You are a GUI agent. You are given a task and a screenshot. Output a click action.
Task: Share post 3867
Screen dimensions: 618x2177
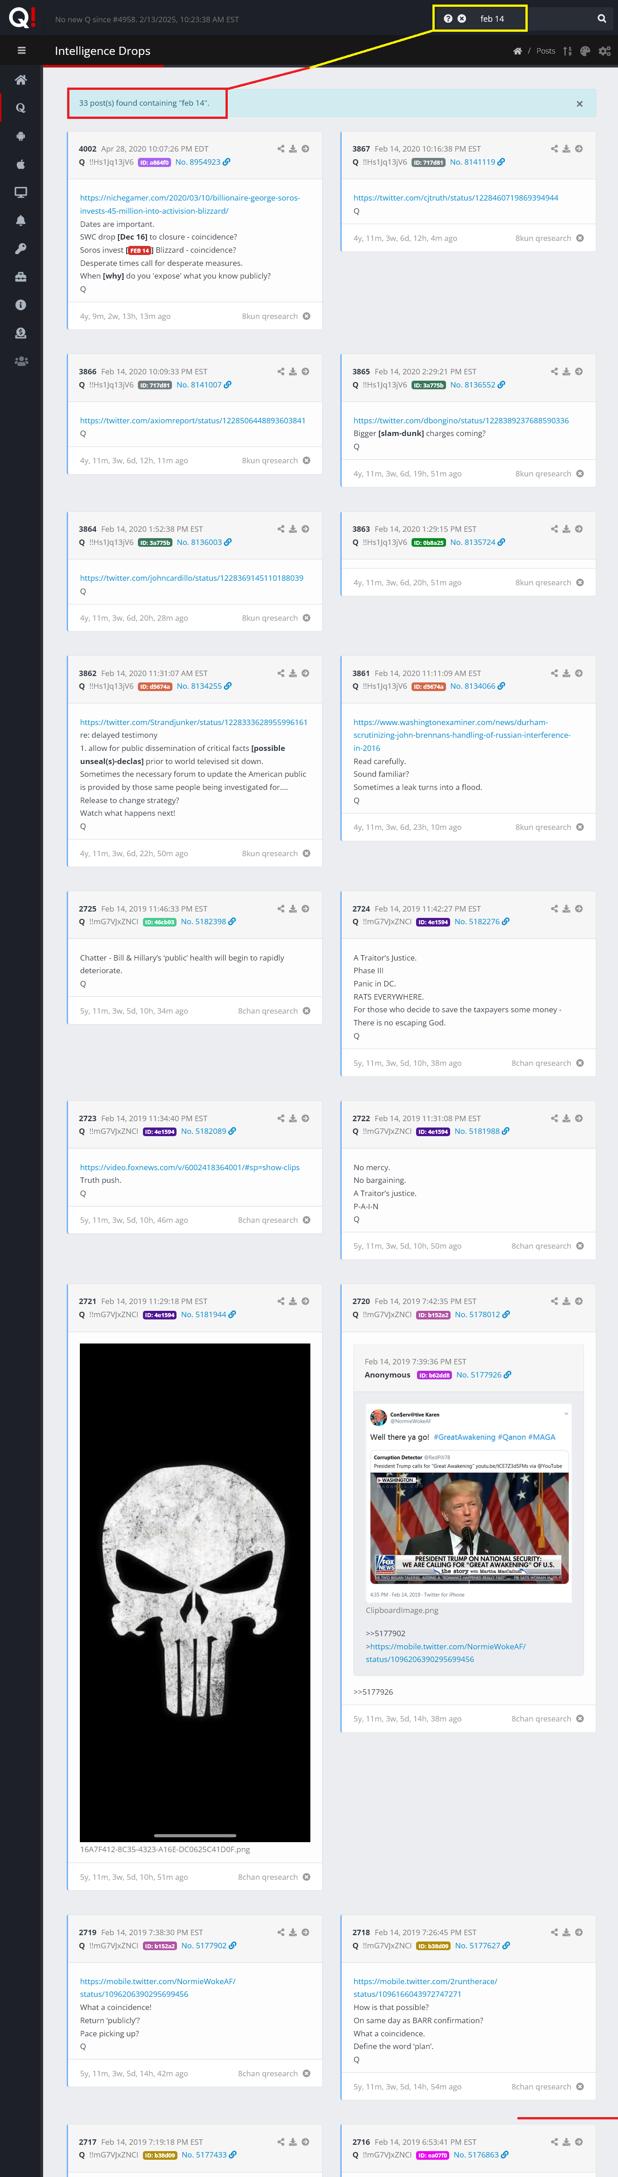point(554,149)
